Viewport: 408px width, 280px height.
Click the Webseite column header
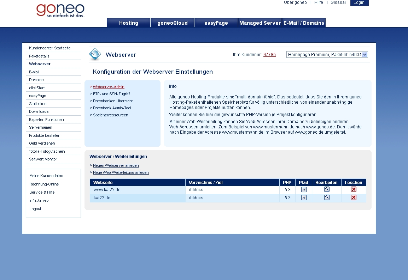pos(138,182)
